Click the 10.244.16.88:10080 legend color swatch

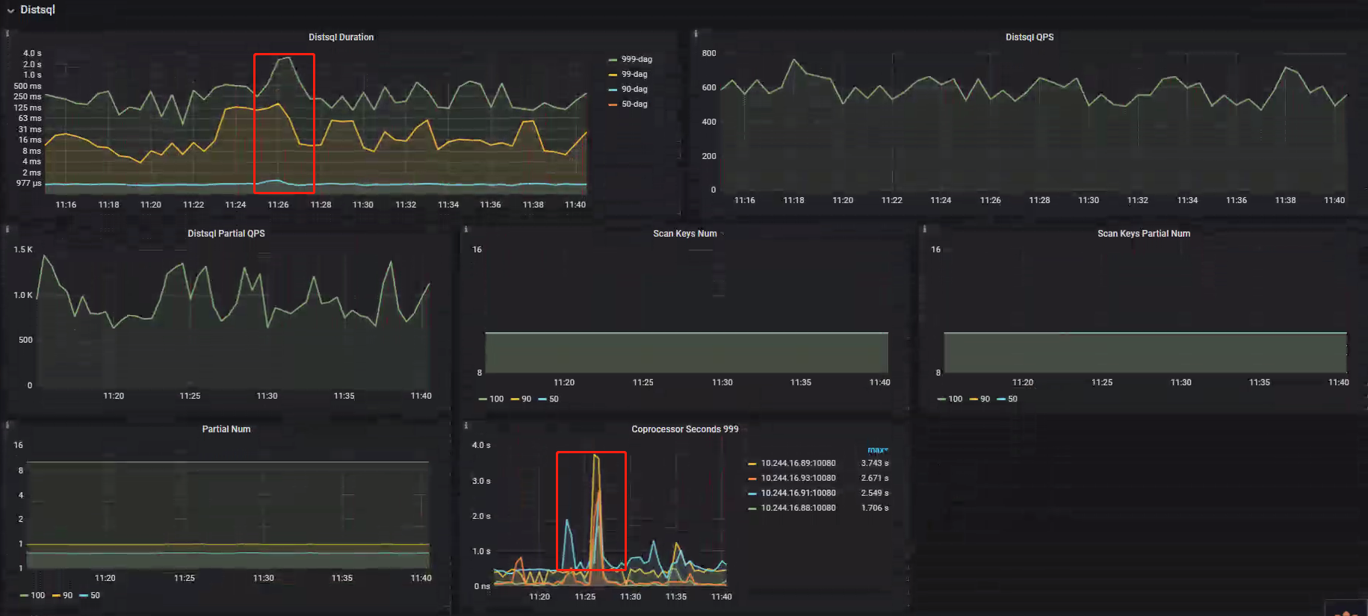coord(752,508)
